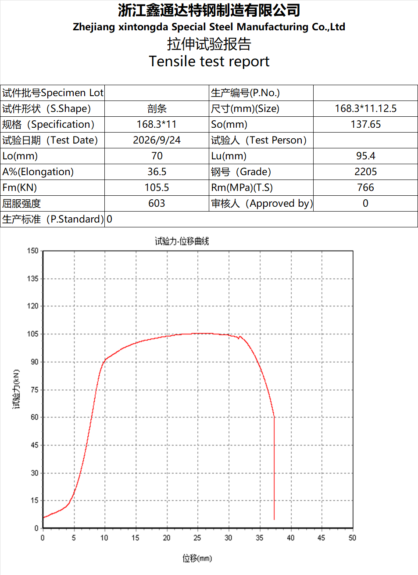The height and width of the screenshot is (575, 418).
Task: Click the empty Test Person value cell
Action: pyautogui.click(x=365, y=140)
